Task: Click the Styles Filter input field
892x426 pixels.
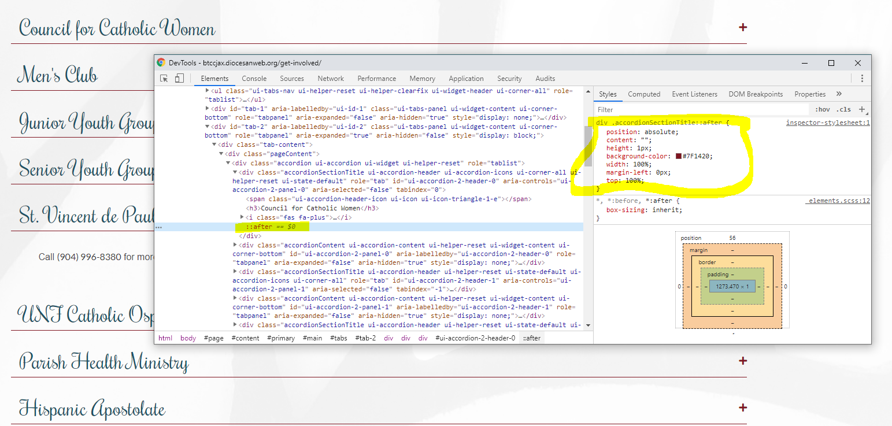Action: 699,109
